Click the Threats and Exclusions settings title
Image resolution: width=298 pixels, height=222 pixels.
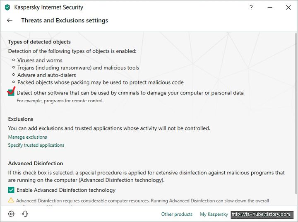[x=65, y=20]
